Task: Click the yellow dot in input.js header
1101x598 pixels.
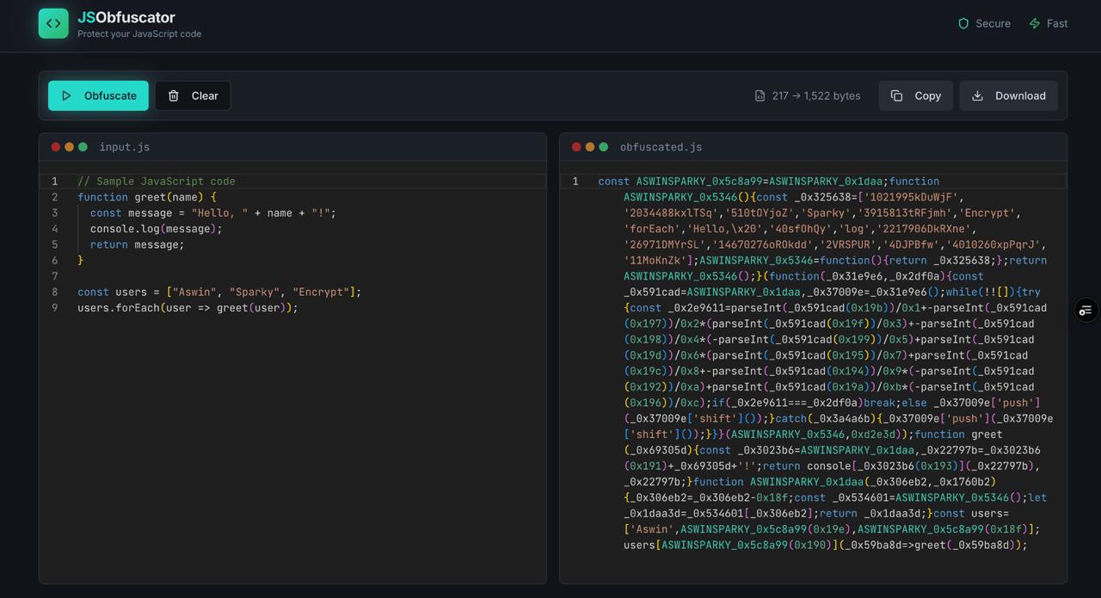Action: click(x=70, y=147)
